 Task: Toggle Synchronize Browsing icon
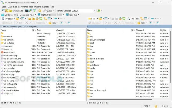[35, 11]
